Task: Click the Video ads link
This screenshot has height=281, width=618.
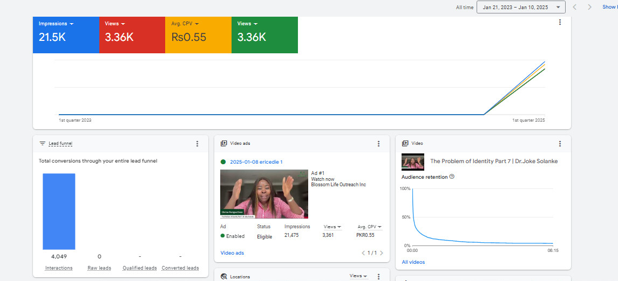Action: click(232, 253)
